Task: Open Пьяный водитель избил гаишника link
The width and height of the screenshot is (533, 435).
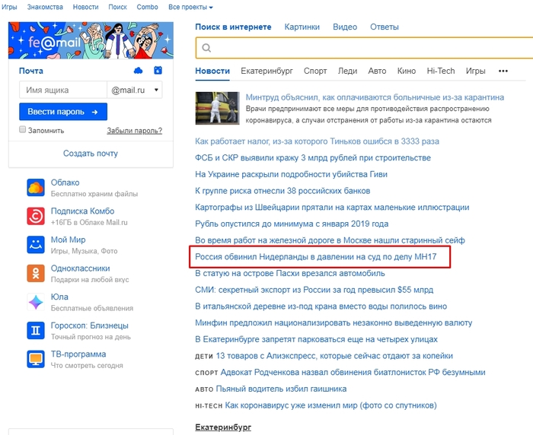Action: point(281,389)
